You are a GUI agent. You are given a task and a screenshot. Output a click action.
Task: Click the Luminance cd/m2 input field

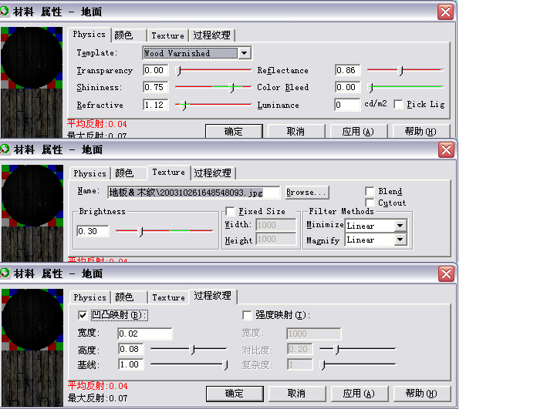click(x=347, y=105)
